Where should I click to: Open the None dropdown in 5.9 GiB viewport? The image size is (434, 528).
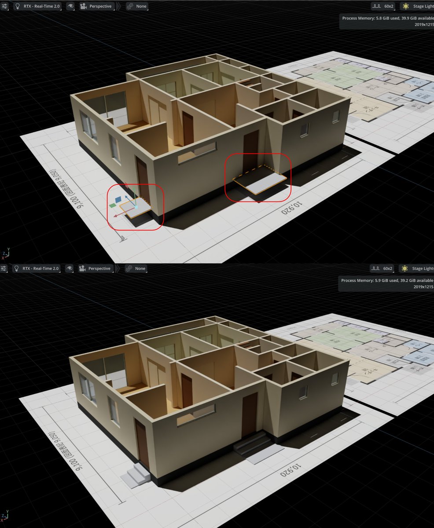coord(136,268)
